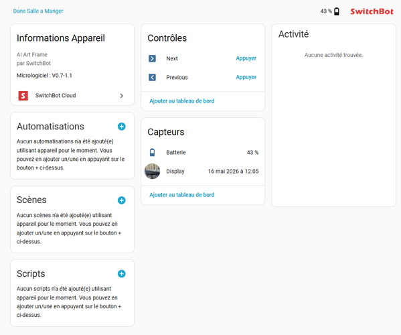Click the Batterie sensor icon in Capteurs
401x335 pixels.
coord(152,152)
